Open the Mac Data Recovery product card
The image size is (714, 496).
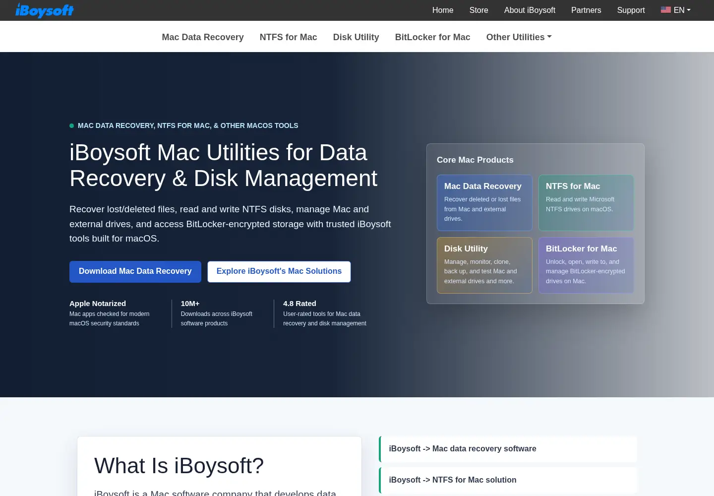pyautogui.click(x=484, y=203)
